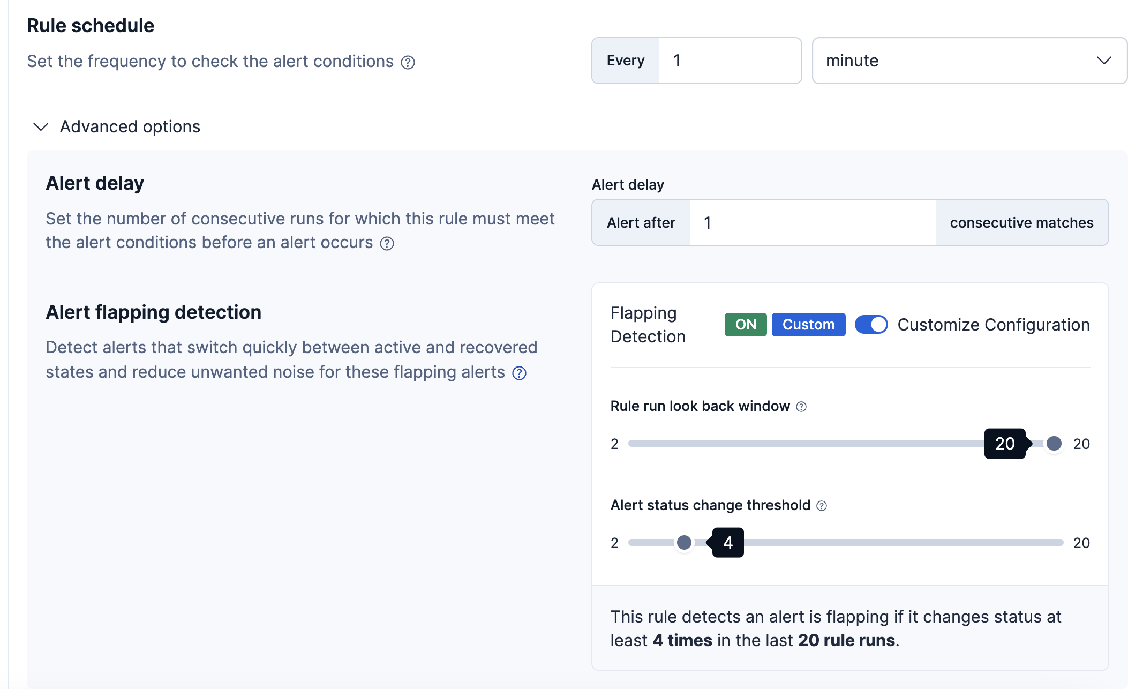The height and width of the screenshot is (689, 1143).
Task: Open the alert flapping detection help tooltip
Action: (518, 372)
